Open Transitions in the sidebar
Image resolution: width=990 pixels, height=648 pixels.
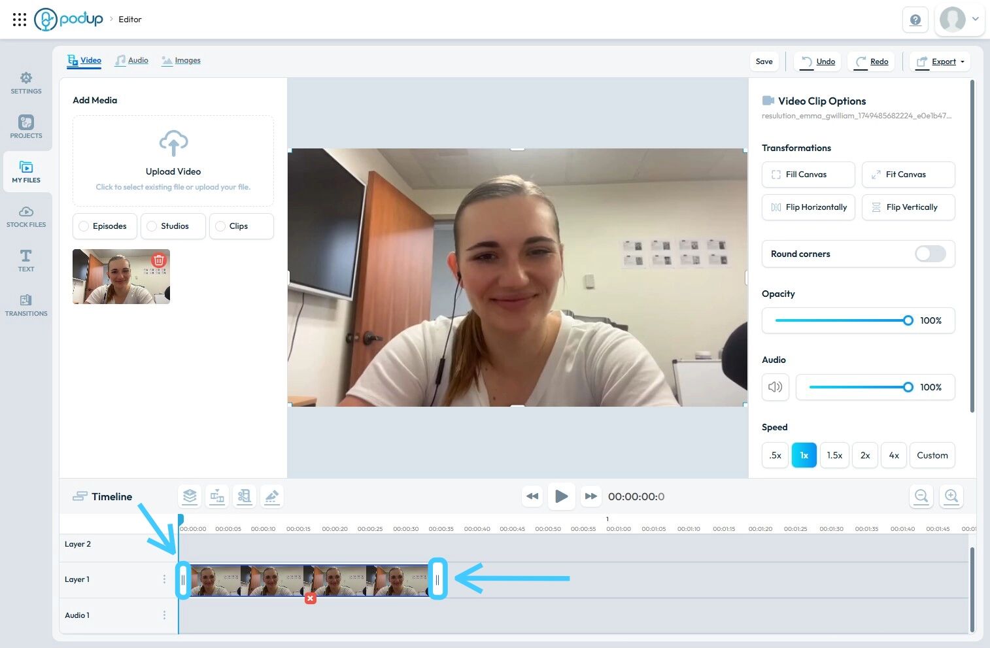click(x=26, y=305)
